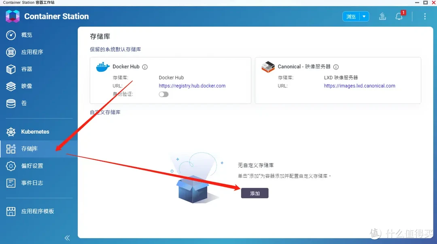This screenshot has height=244, width=437.
Task: Enable the Docker Hub 验证 authentication toggle
Action: point(163,94)
